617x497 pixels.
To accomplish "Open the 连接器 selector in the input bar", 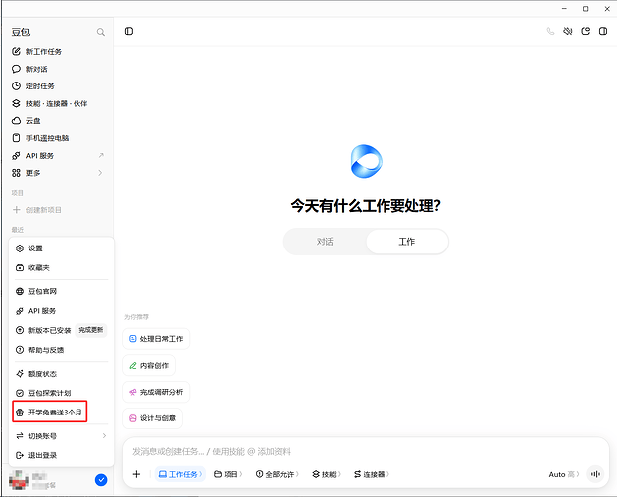I will coord(371,474).
